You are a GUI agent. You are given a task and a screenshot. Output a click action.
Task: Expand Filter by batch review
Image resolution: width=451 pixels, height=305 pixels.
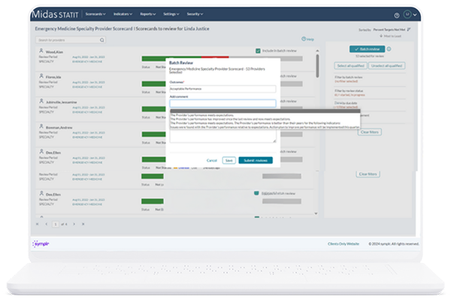(x=348, y=77)
